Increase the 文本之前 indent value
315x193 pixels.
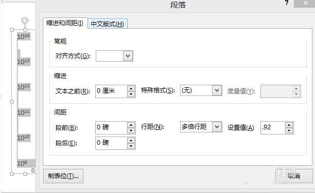[131, 88]
